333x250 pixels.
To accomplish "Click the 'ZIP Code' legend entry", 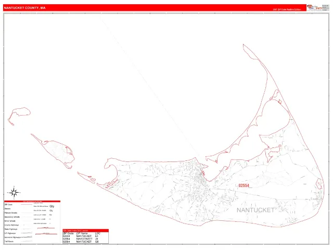I will [8, 205].
